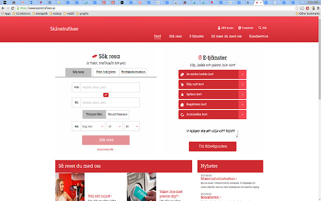The image size is (321, 201).
Task: Open Sök resa in the top navigation
Action: click(x=176, y=36)
